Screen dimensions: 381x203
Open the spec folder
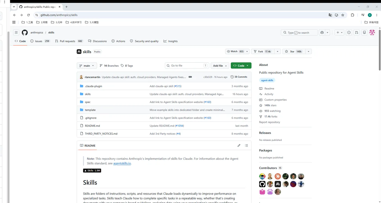[88, 102]
